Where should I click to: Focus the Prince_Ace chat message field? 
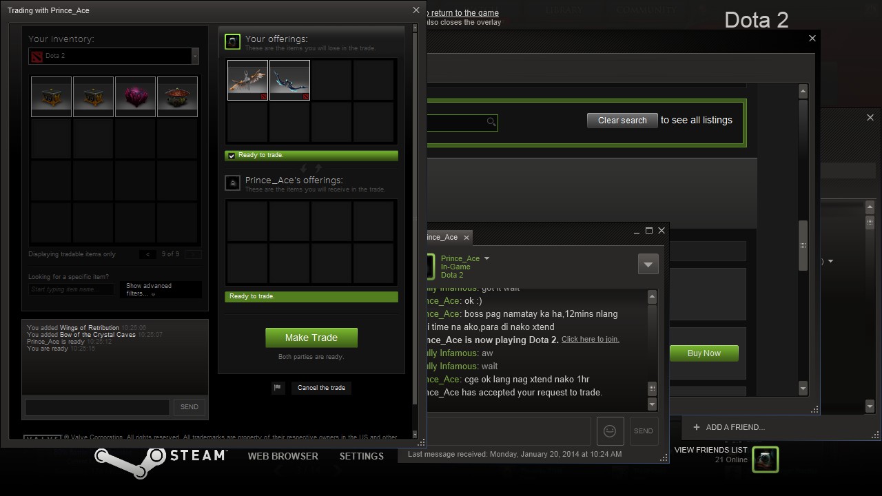509,431
